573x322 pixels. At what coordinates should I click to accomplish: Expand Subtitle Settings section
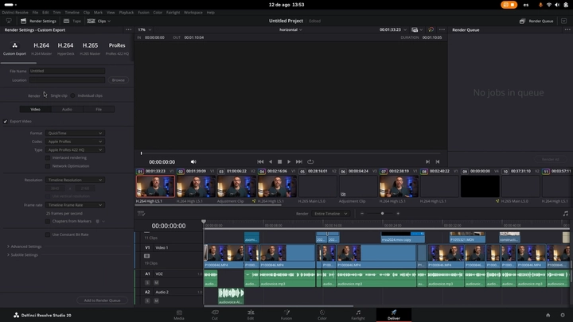tap(22, 255)
